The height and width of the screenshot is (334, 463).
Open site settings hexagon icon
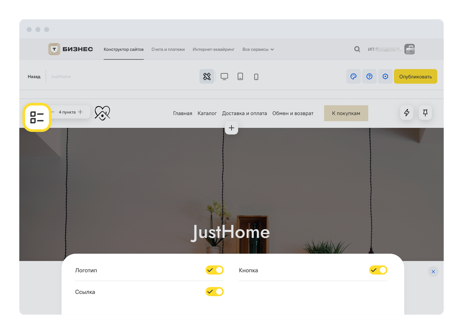click(385, 76)
